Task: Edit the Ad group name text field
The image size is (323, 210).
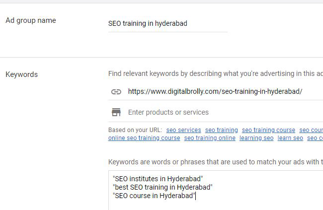Action: (x=167, y=23)
